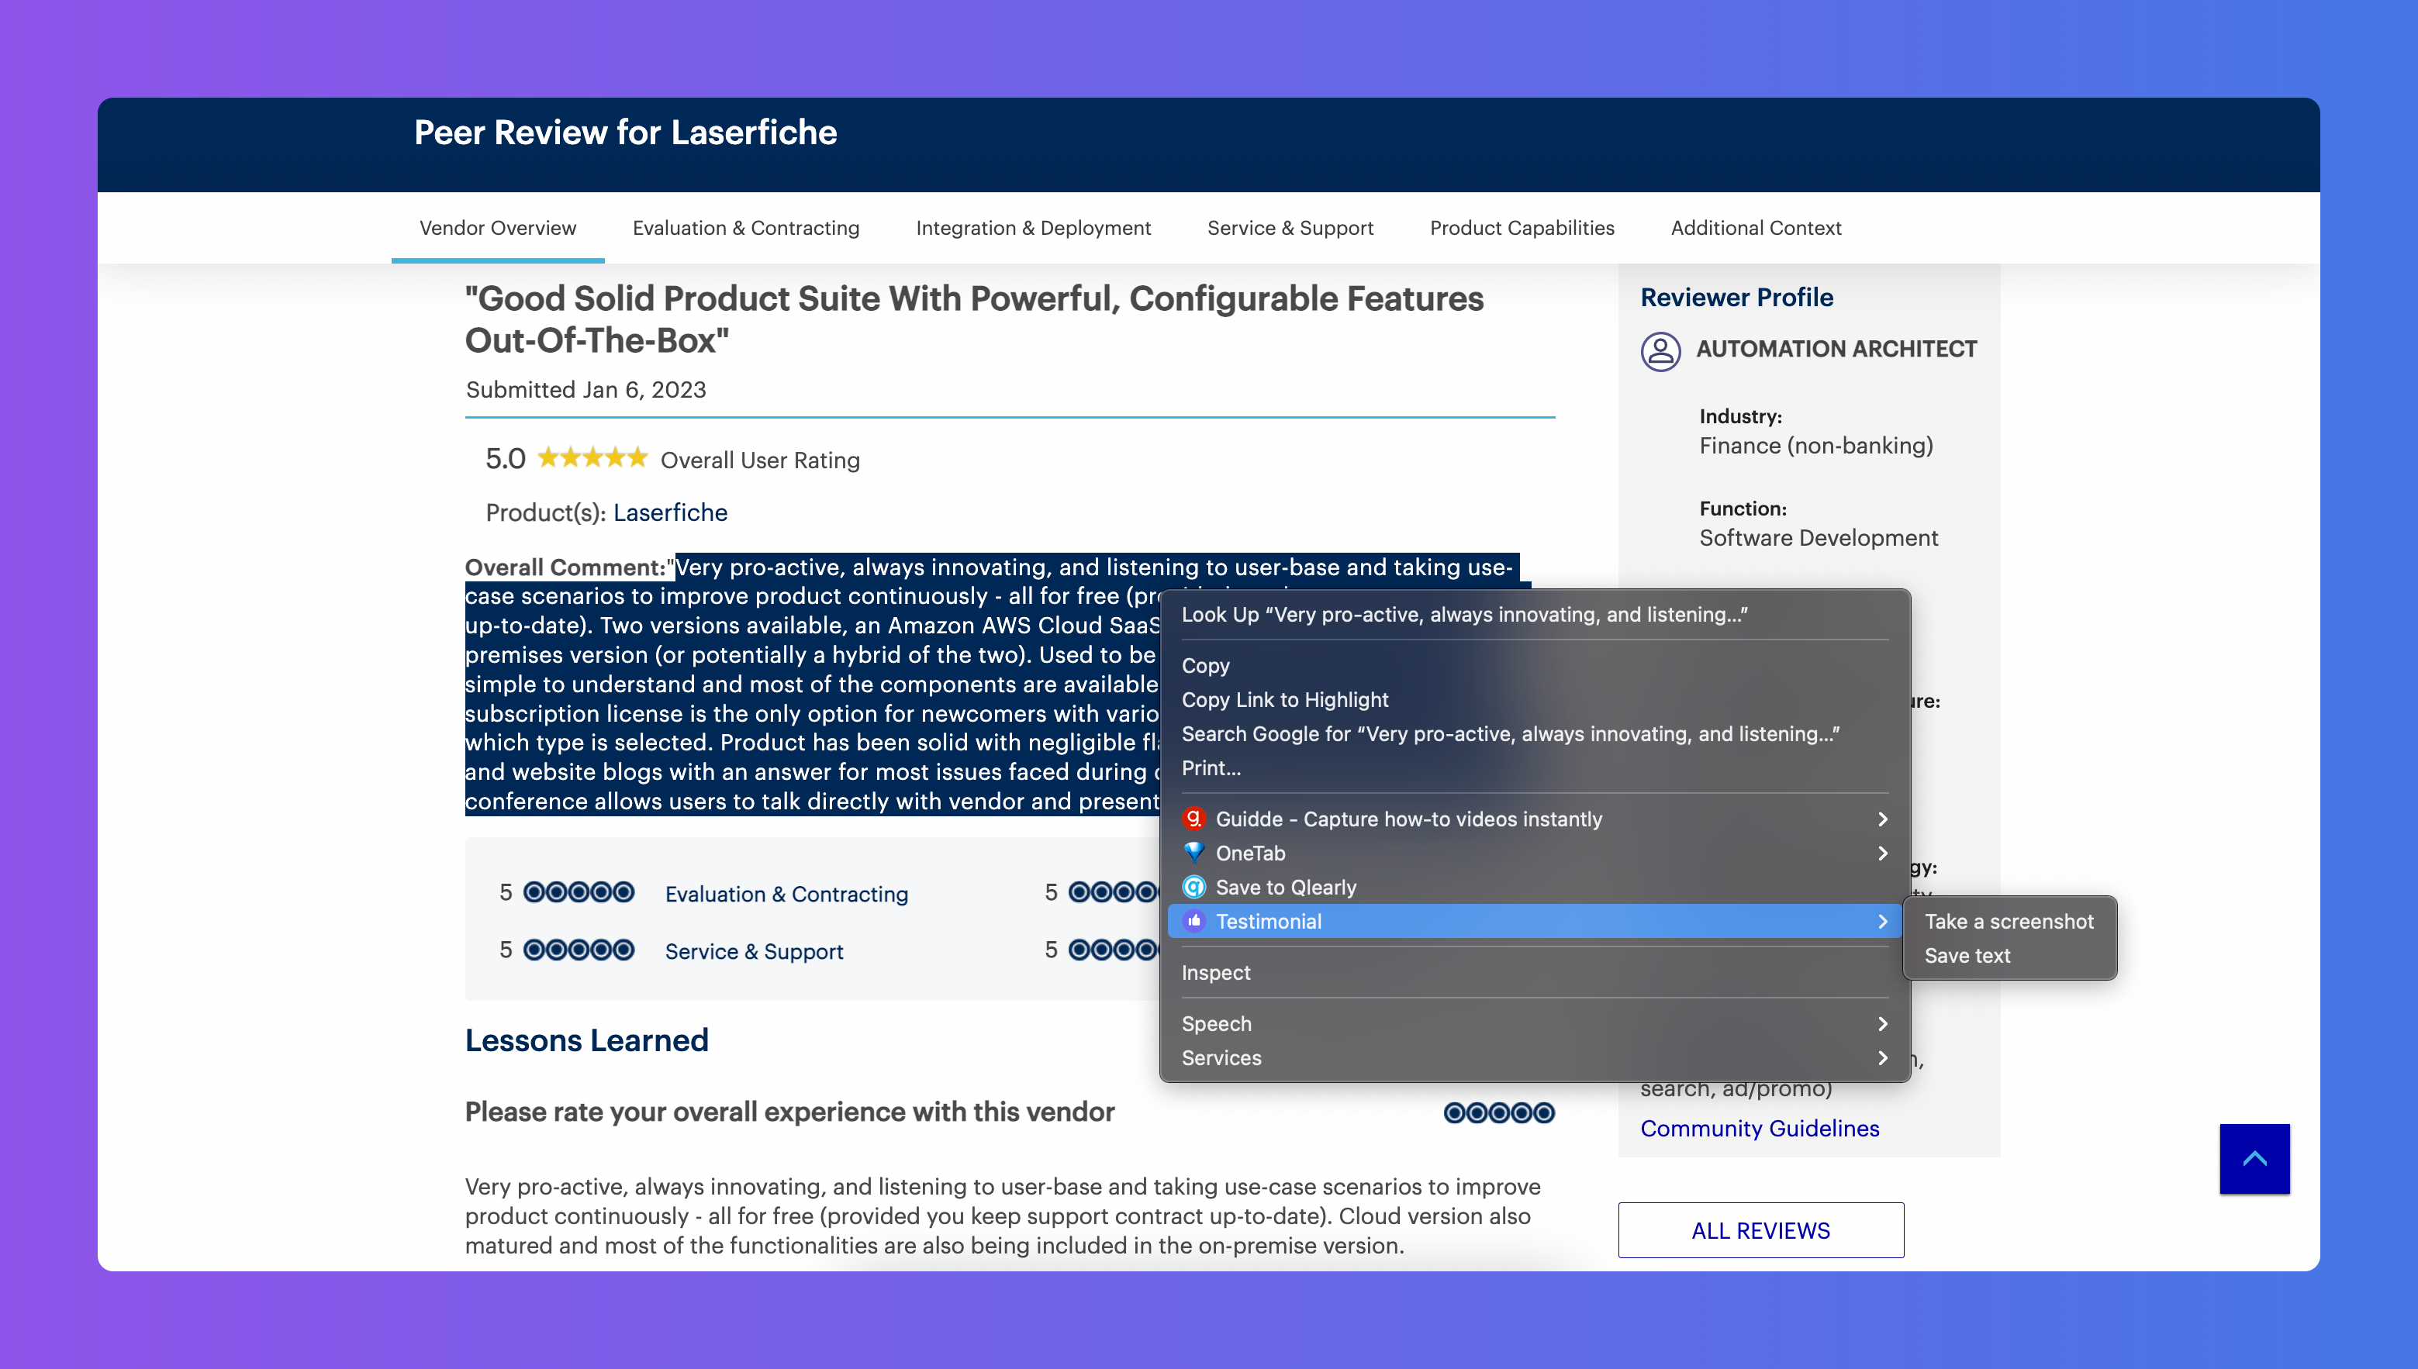The height and width of the screenshot is (1369, 2418).
Task: Click the Lessons Learned heading
Action: [x=587, y=1040]
